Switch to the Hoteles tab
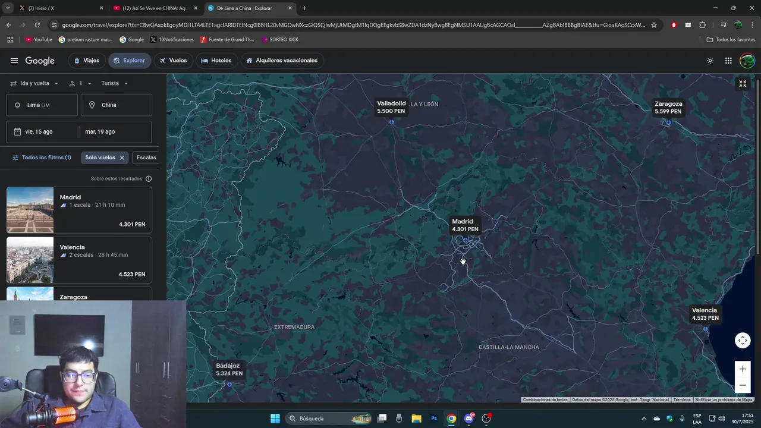This screenshot has width=761, height=428. coord(216,61)
